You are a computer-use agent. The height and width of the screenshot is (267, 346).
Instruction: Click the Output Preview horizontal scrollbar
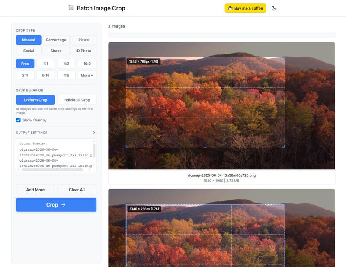point(52,169)
